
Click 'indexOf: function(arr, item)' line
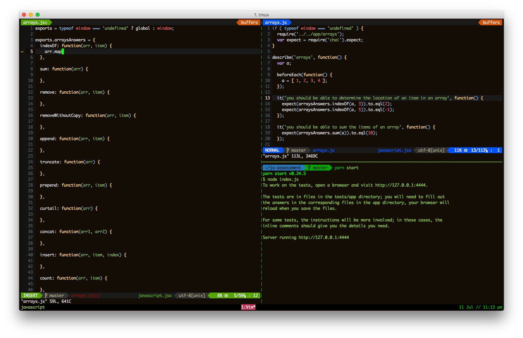76,46
